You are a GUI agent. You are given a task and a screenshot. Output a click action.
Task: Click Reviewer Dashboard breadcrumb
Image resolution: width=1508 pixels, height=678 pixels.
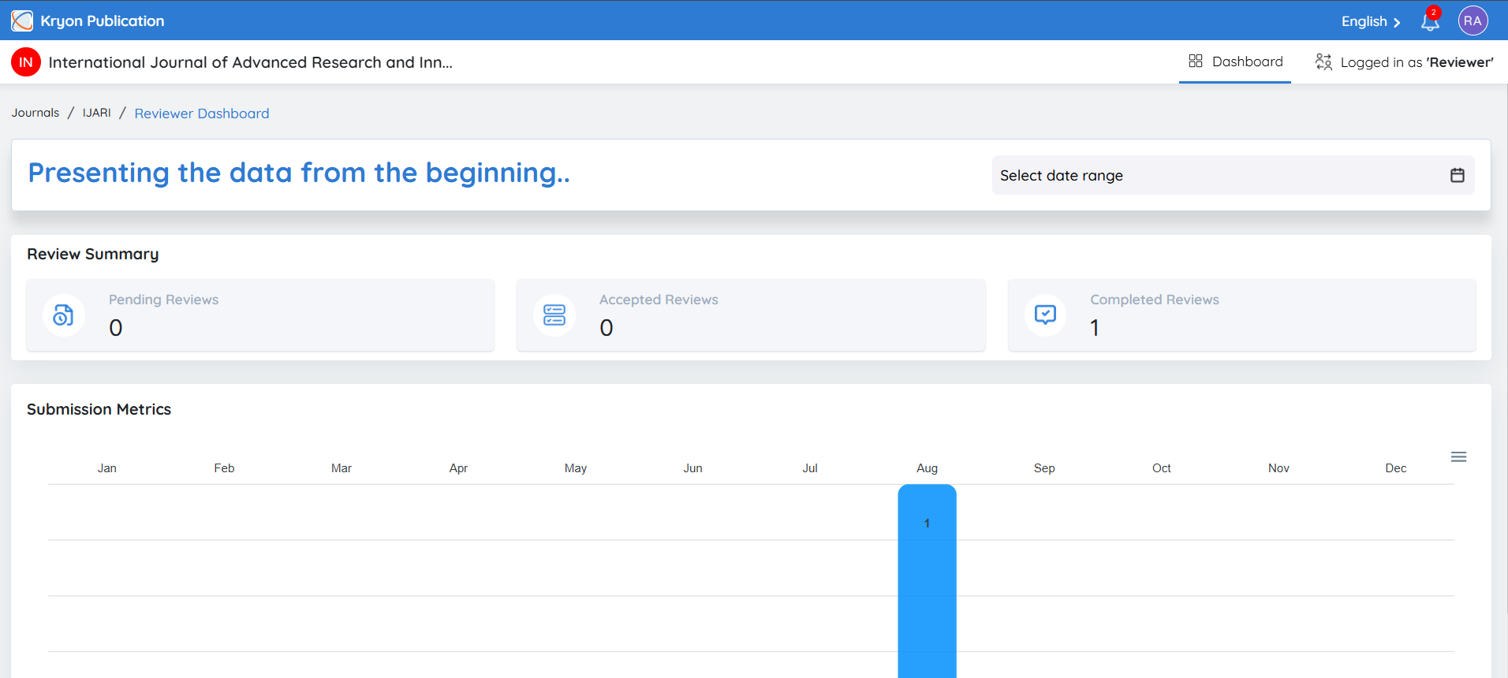pos(202,114)
